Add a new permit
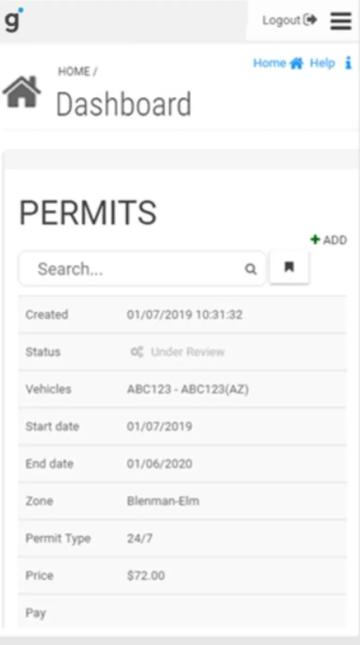Image resolution: width=360 pixels, height=645 pixels. pos(329,240)
